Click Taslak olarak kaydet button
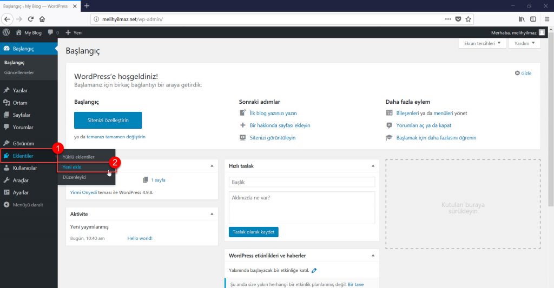 coord(253,232)
